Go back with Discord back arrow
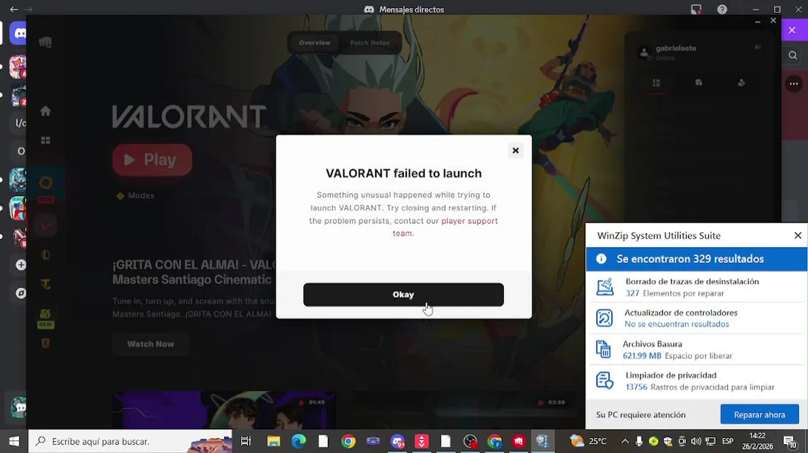Viewport: 808px width, 453px height. click(x=14, y=9)
